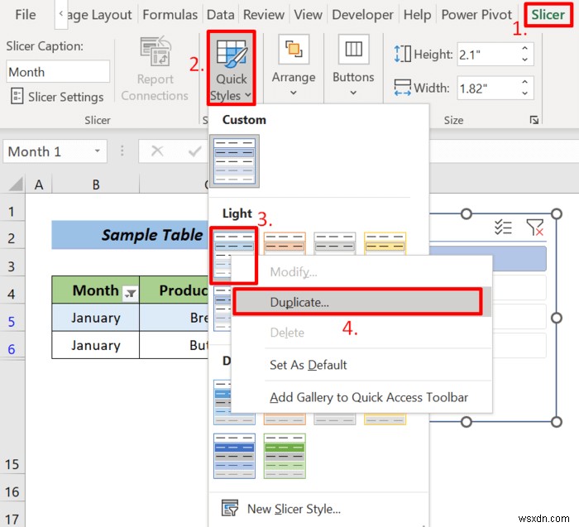
Task: Open the Formulas ribbon tab
Action: pyautogui.click(x=170, y=15)
